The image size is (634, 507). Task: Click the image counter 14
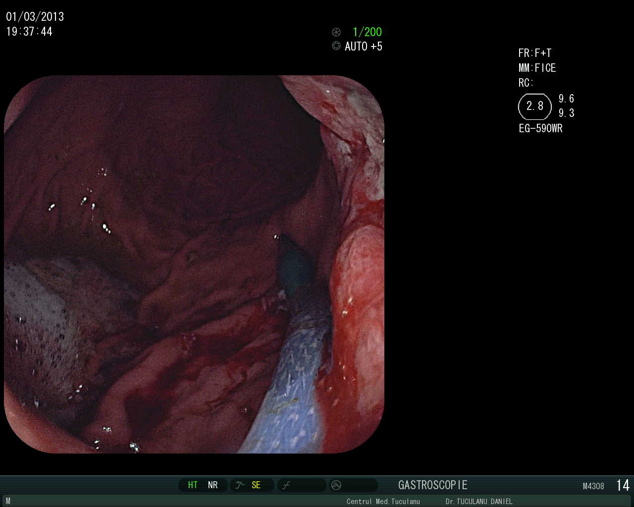(623, 485)
